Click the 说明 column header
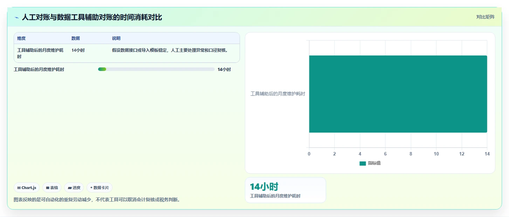The image size is (509, 217). (x=116, y=38)
